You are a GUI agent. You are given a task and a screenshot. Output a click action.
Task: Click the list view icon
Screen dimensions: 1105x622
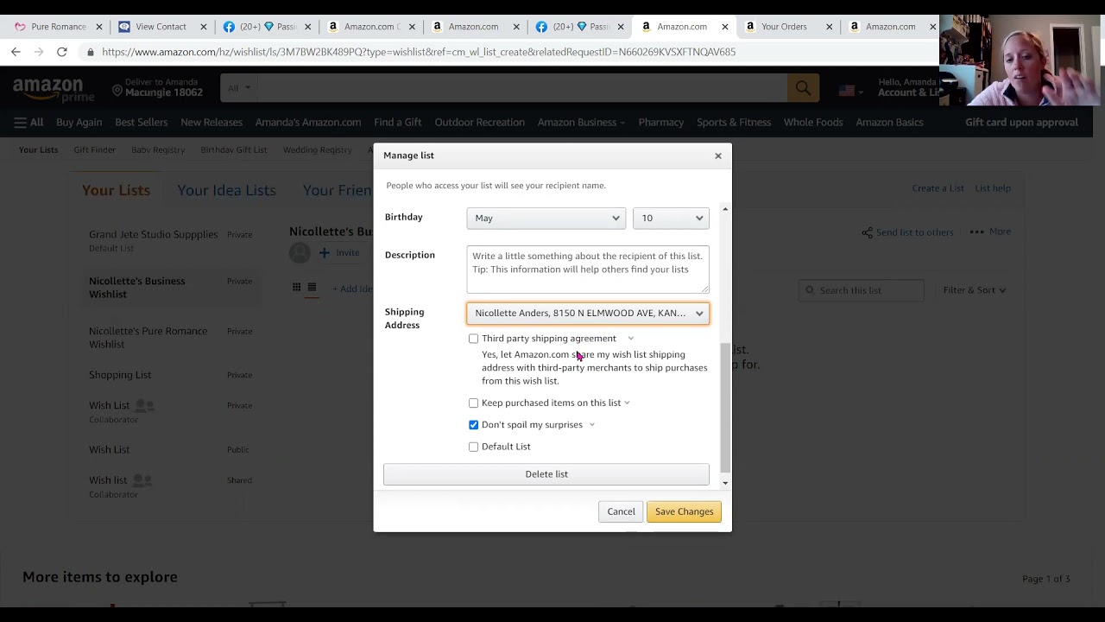point(312,288)
